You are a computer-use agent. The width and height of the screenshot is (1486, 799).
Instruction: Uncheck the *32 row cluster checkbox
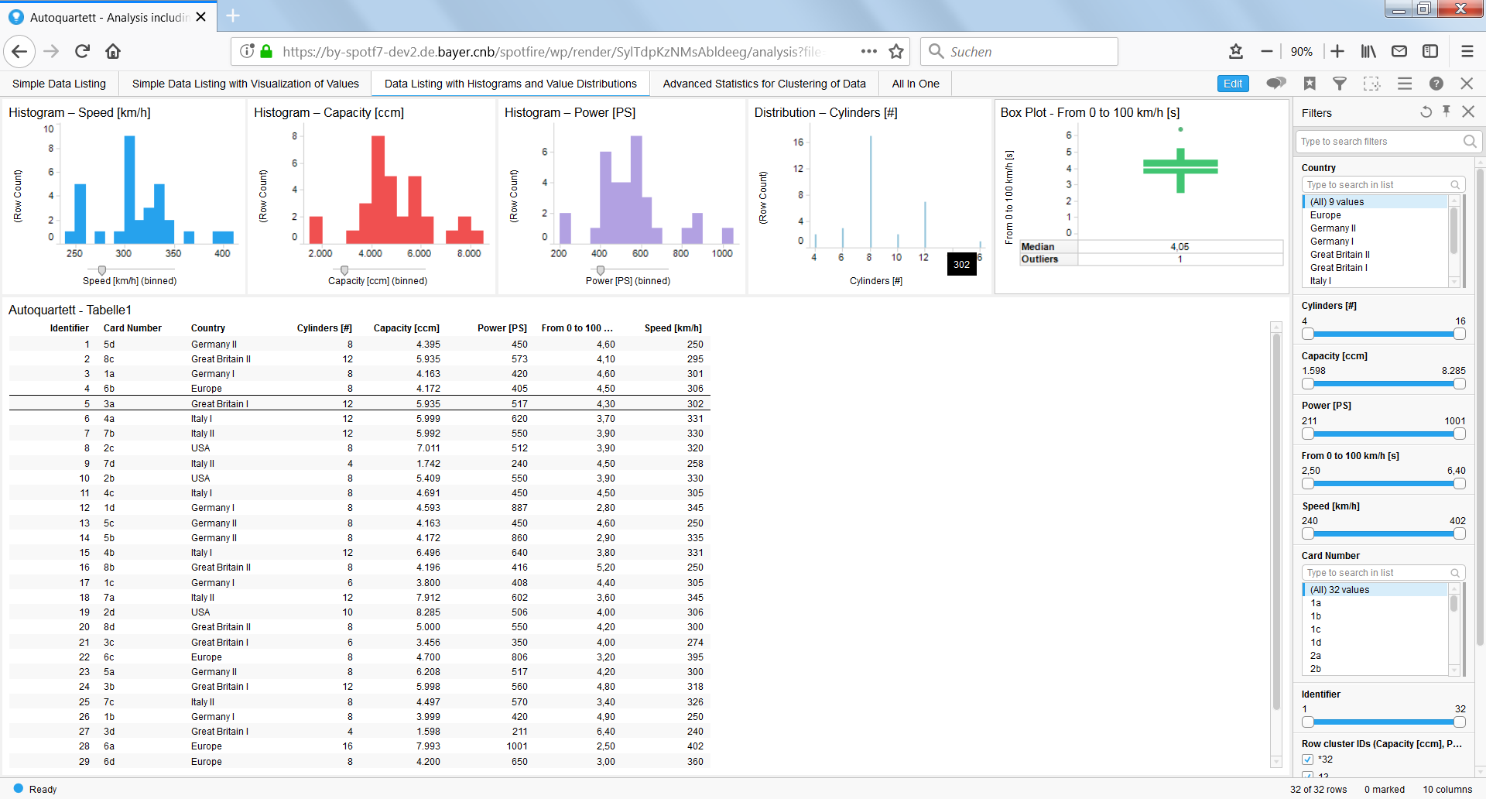pos(1307,760)
